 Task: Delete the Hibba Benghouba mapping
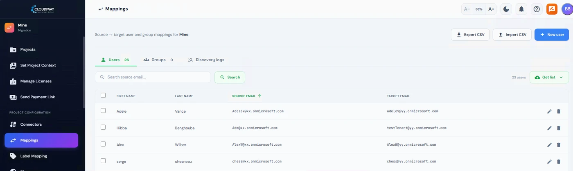559,128
